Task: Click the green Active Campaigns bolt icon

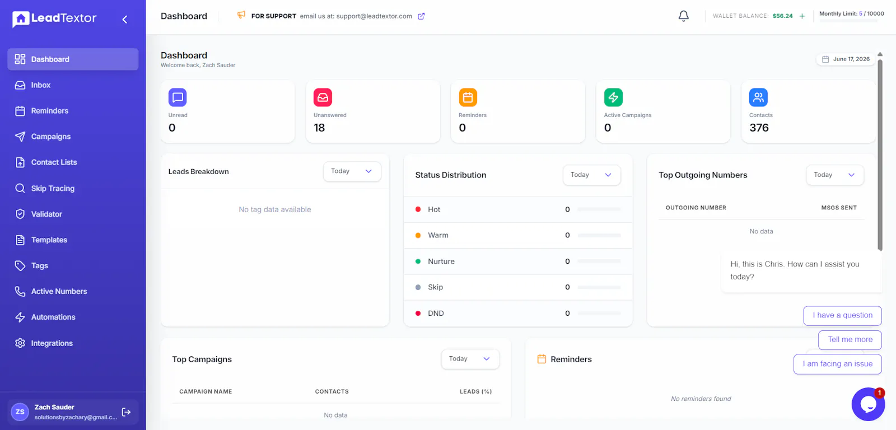Action: click(613, 97)
